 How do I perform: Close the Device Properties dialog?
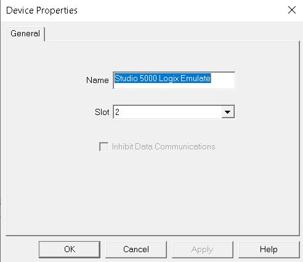[x=292, y=10]
